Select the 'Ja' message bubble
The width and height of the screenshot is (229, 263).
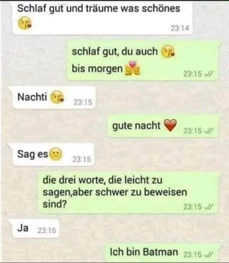pos(36,228)
